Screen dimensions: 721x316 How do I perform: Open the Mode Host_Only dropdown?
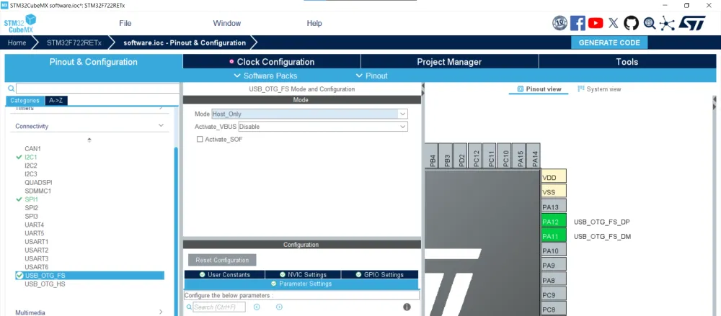click(x=309, y=114)
